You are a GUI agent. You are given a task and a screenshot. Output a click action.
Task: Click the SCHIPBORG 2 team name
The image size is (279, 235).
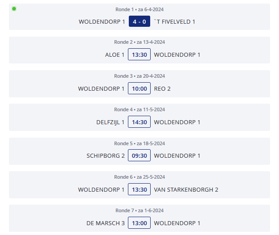point(106,155)
